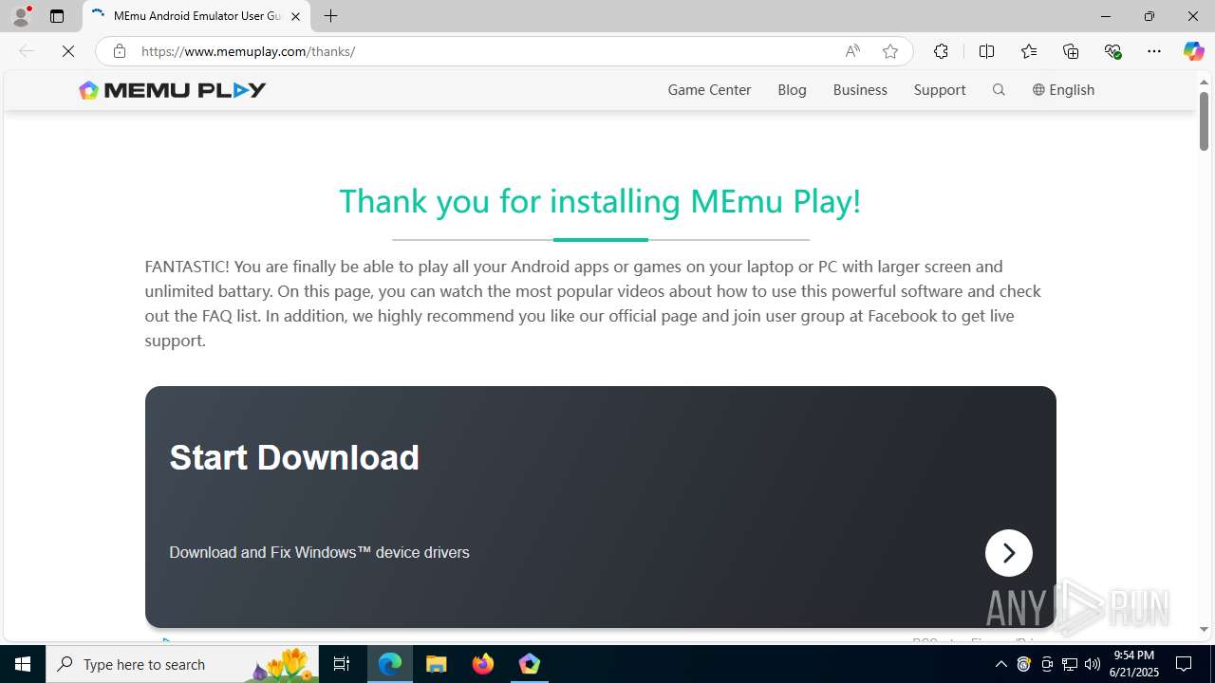View site information lock icon

coord(119,51)
